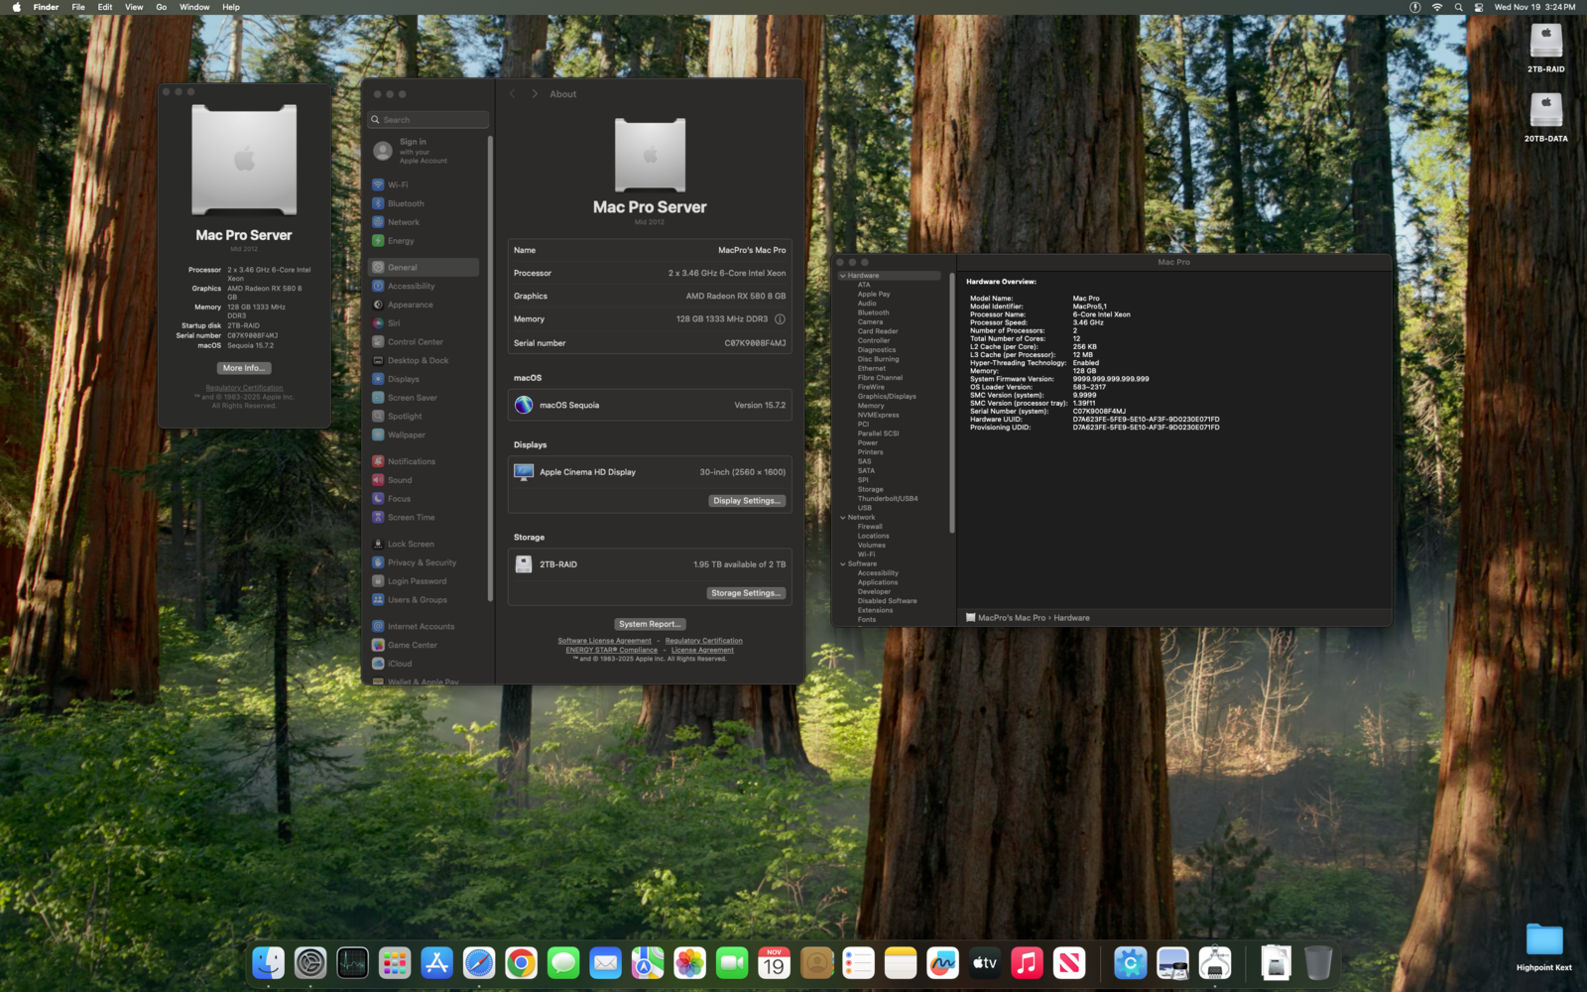Viewport: 1587px width, 992px height.
Task: Open Game Center settings in sidebar
Action: click(x=412, y=645)
